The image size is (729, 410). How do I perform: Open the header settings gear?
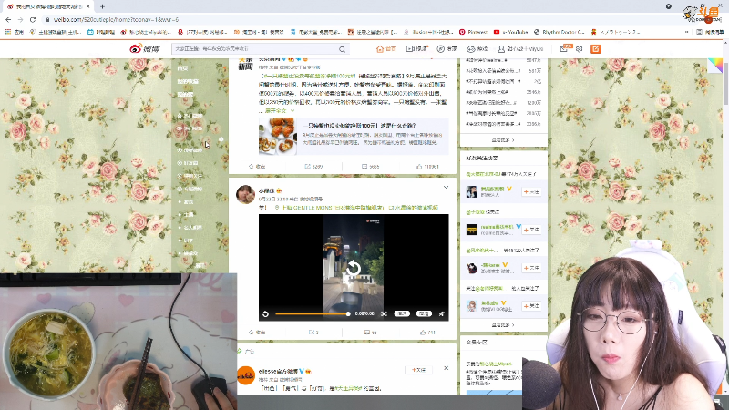point(579,49)
